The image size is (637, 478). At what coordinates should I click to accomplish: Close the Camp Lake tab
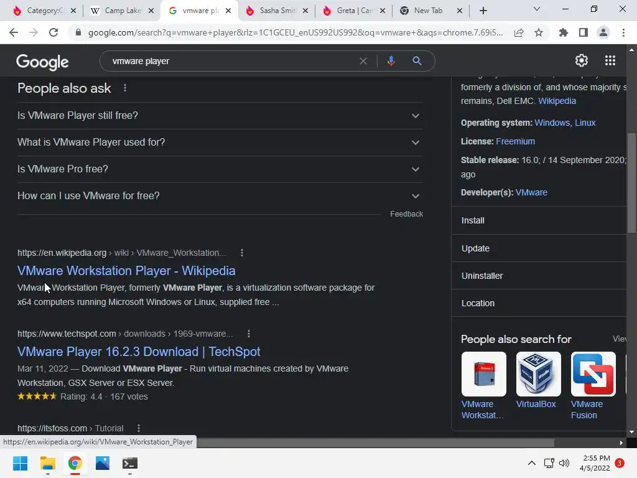coord(151,11)
